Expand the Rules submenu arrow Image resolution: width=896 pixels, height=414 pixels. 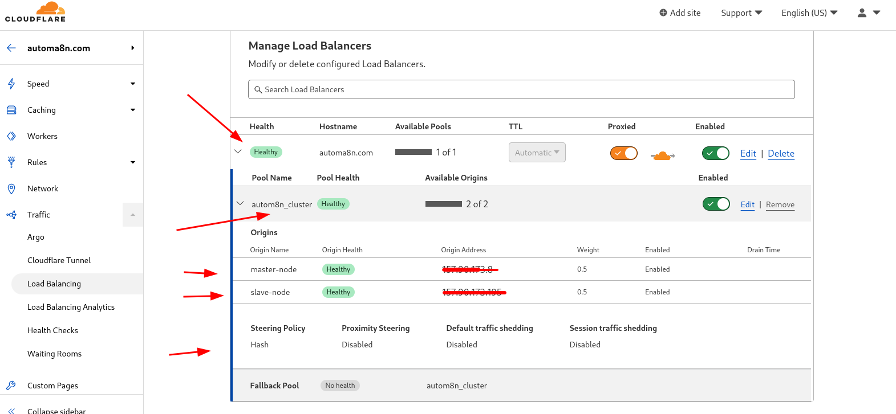click(x=133, y=162)
